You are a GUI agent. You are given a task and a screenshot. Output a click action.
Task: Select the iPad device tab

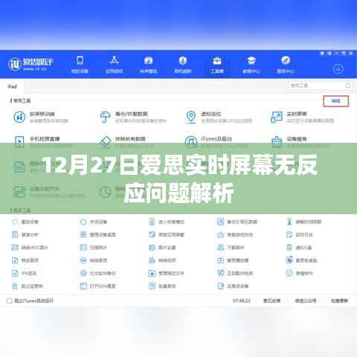point(12,86)
